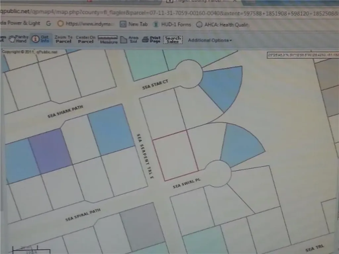Click the SEA TRL street label
The height and width of the screenshot is (254, 339).
tap(315, 248)
